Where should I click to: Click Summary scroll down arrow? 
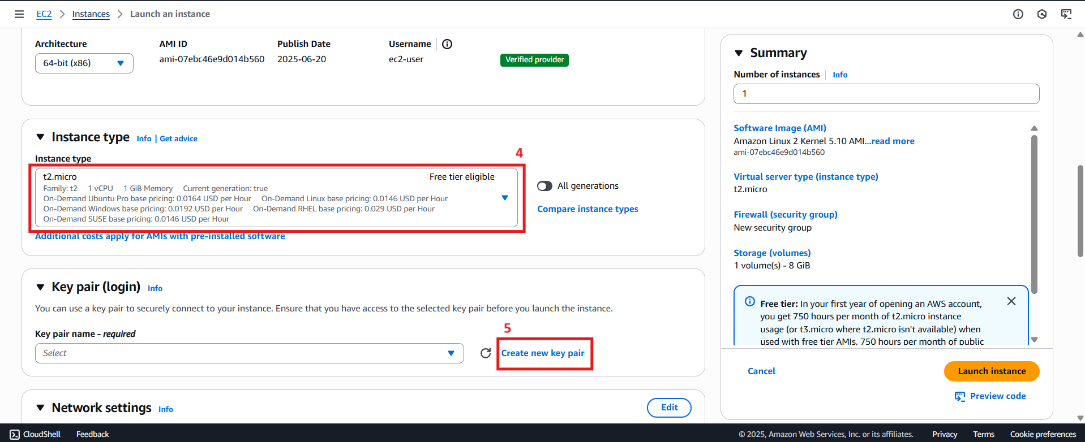[1034, 340]
